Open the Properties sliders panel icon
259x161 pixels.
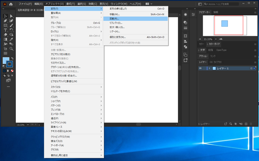(x=193, y=15)
